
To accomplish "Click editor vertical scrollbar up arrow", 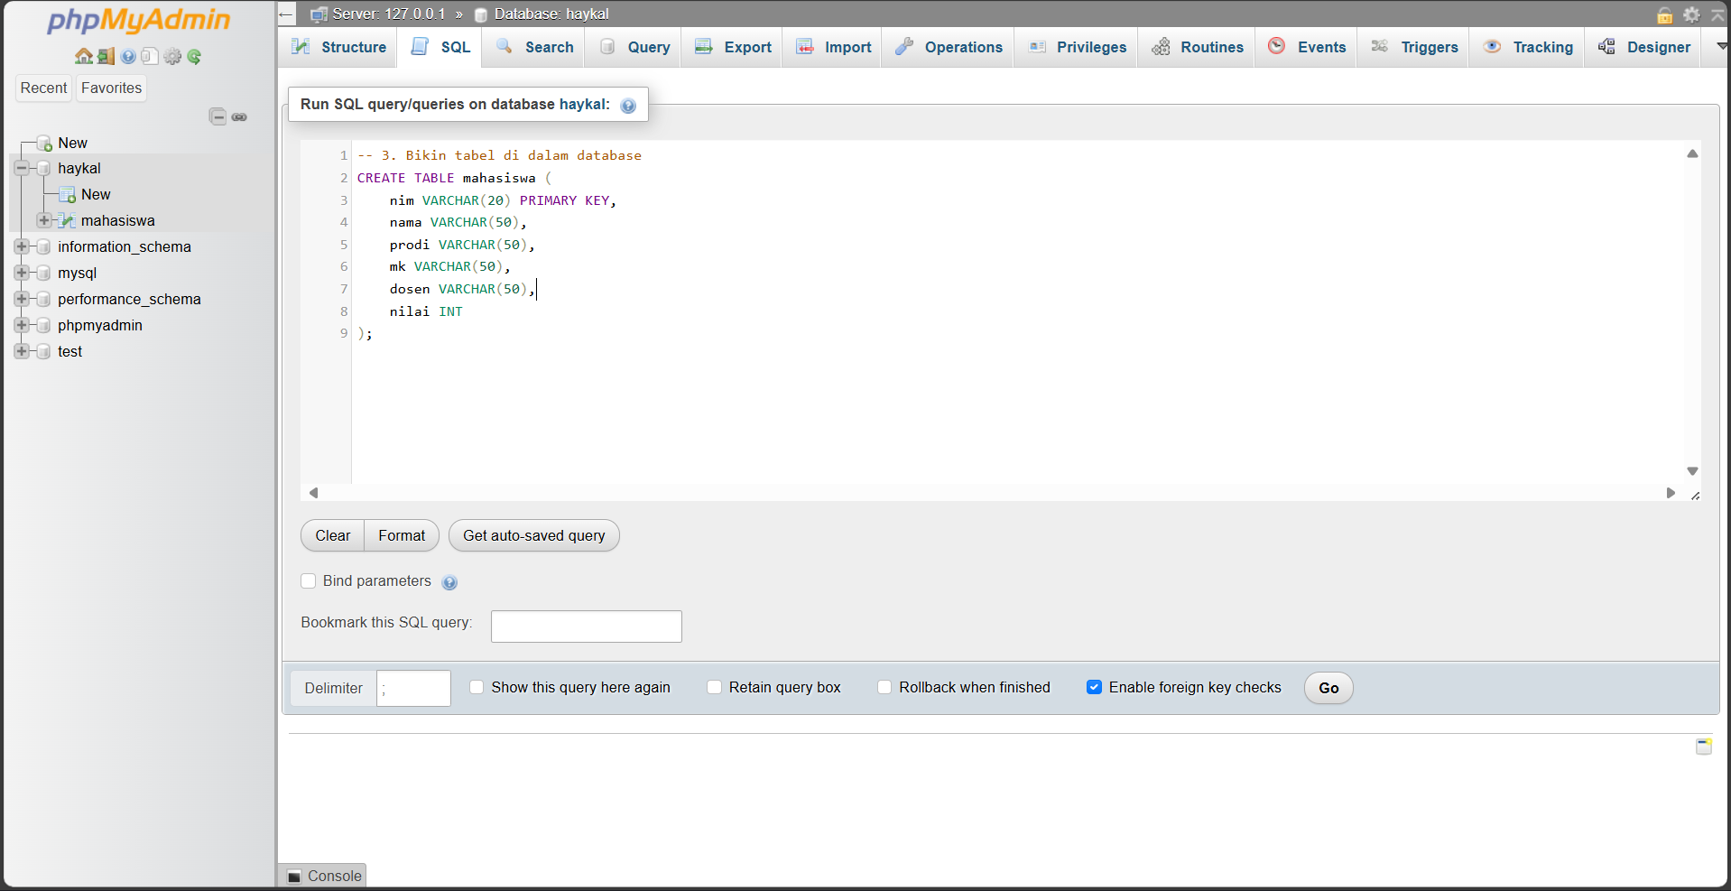I will coord(1692,153).
